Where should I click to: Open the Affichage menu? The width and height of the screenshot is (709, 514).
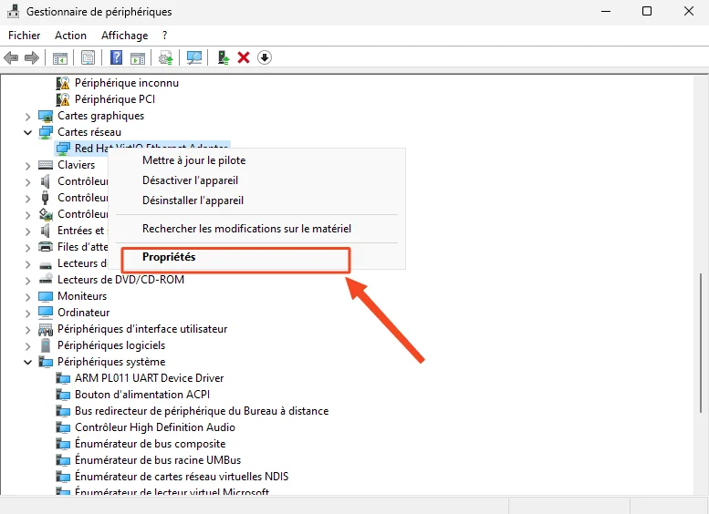click(x=124, y=36)
